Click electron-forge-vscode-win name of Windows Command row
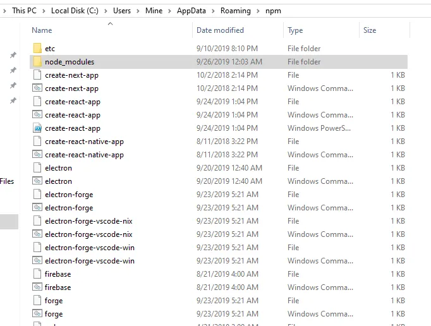This screenshot has height=326, width=431. (90, 261)
